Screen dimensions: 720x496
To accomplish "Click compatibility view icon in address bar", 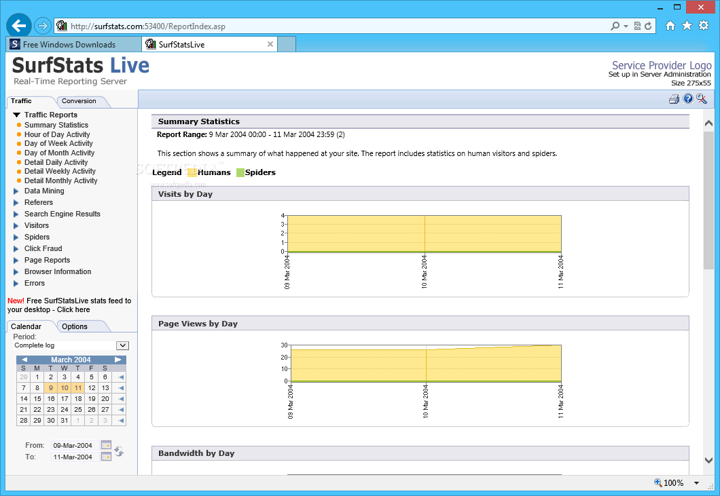I will point(637,26).
